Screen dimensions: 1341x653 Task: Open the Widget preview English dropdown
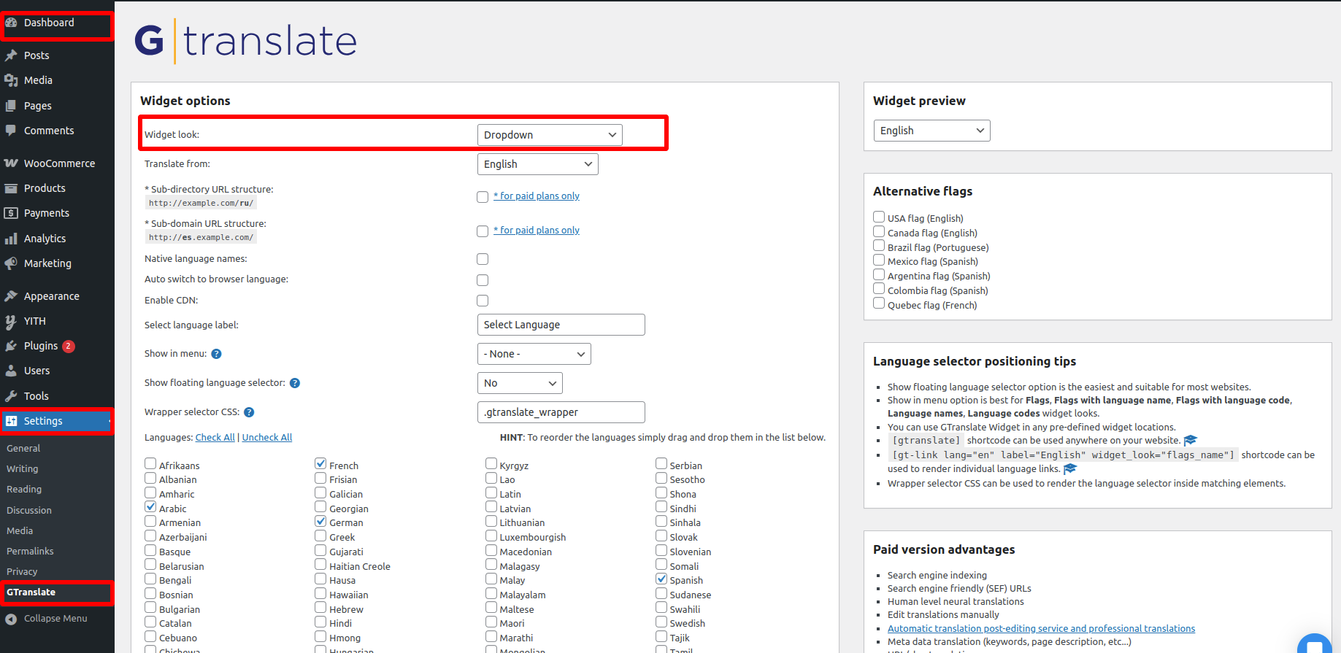(x=931, y=131)
